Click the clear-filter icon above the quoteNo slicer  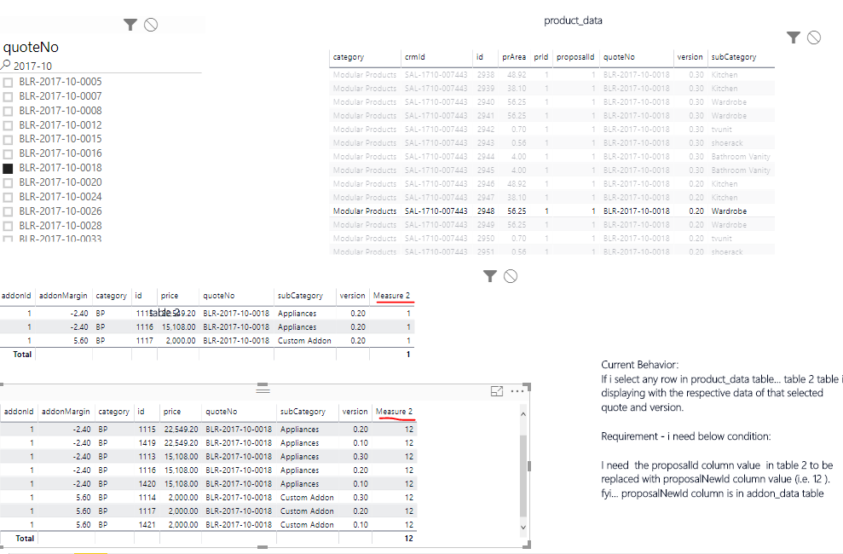pyautogui.click(x=151, y=25)
